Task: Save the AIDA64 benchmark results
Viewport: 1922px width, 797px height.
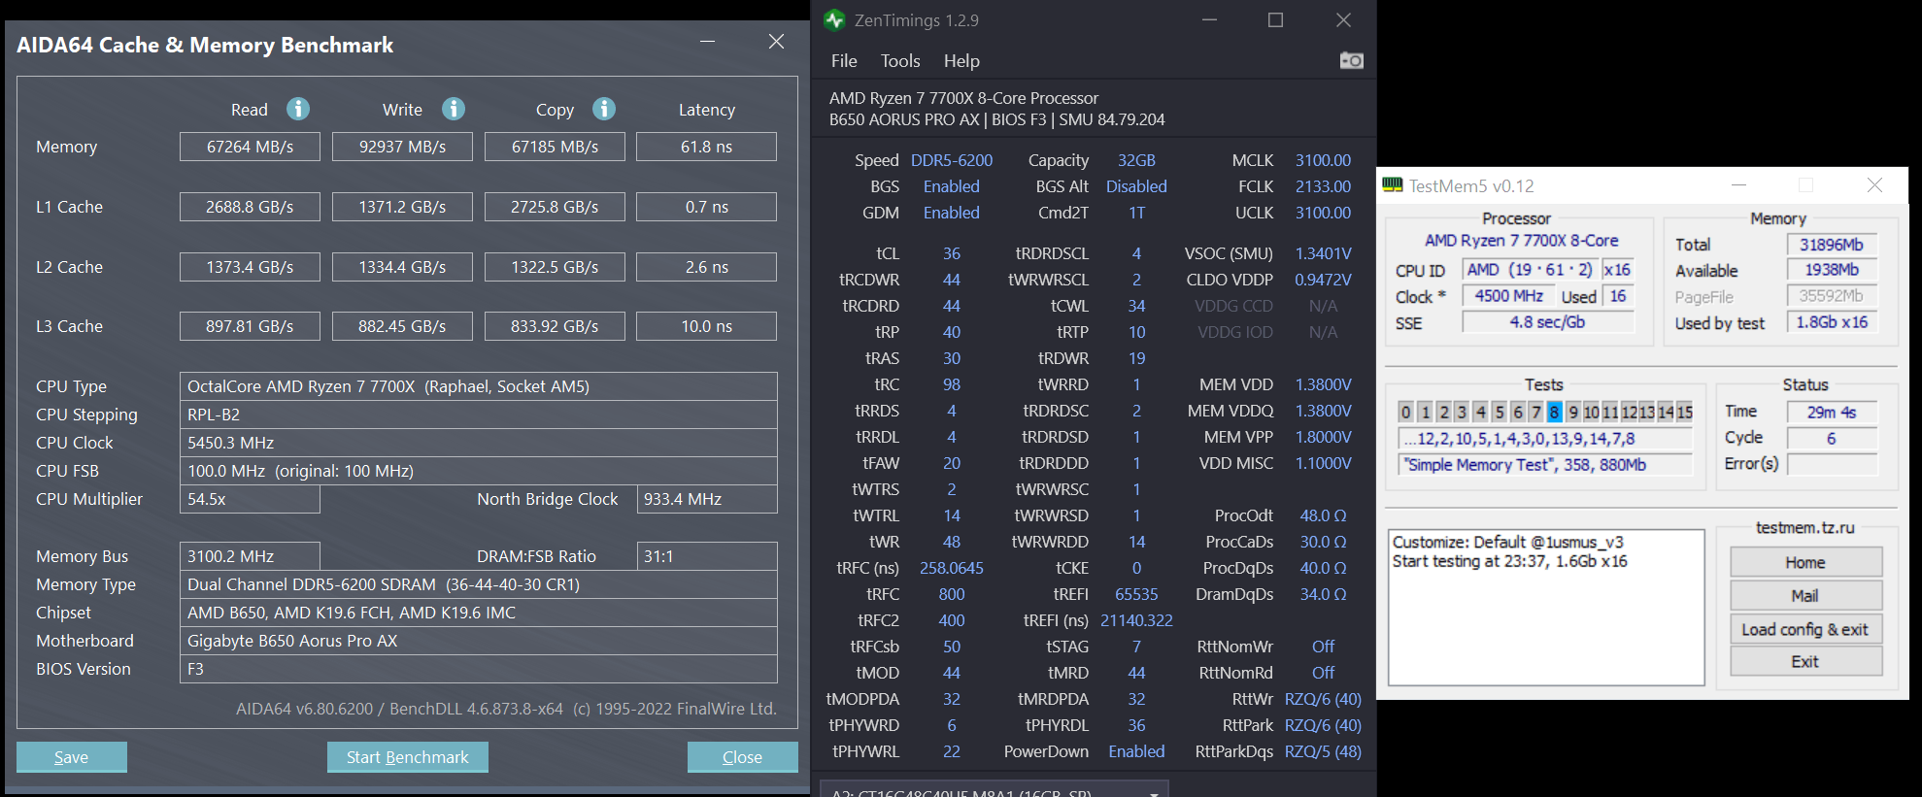Action: point(72,757)
